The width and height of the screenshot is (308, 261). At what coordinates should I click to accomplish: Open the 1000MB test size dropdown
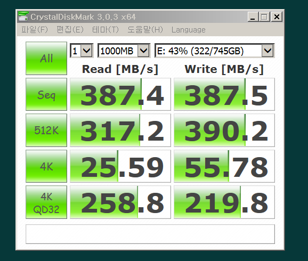[x=124, y=51]
